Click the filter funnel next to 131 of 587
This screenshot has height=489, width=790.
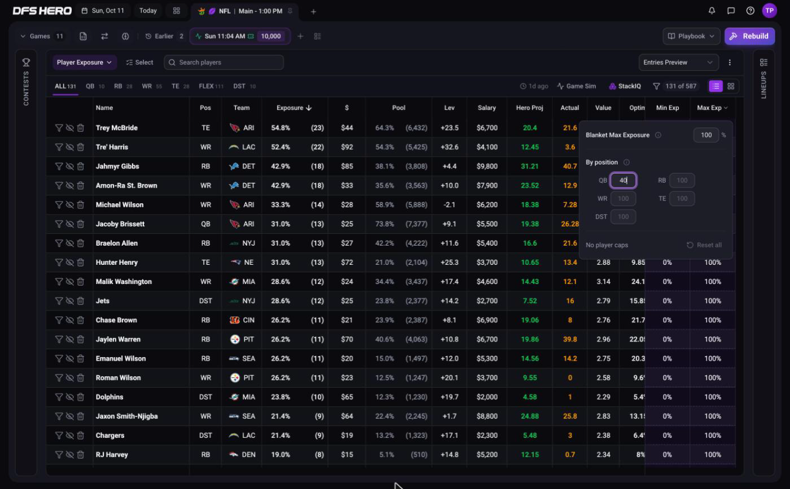pyautogui.click(x=656, y=86)
